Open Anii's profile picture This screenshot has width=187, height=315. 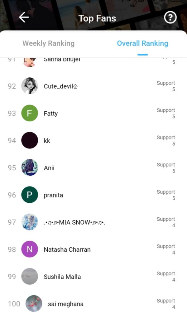tap(30, 168)
